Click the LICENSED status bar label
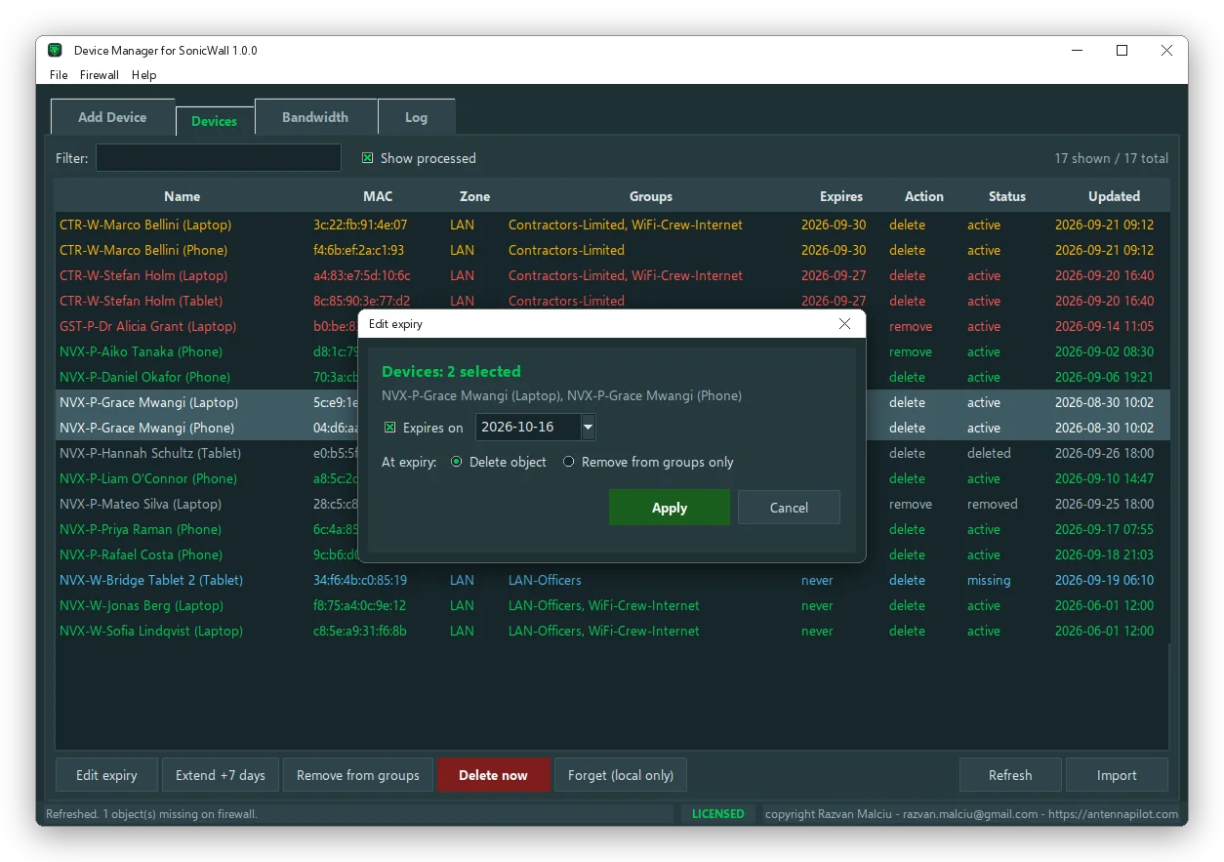This screenshot has height=862, width=1224. coord(718,813)
